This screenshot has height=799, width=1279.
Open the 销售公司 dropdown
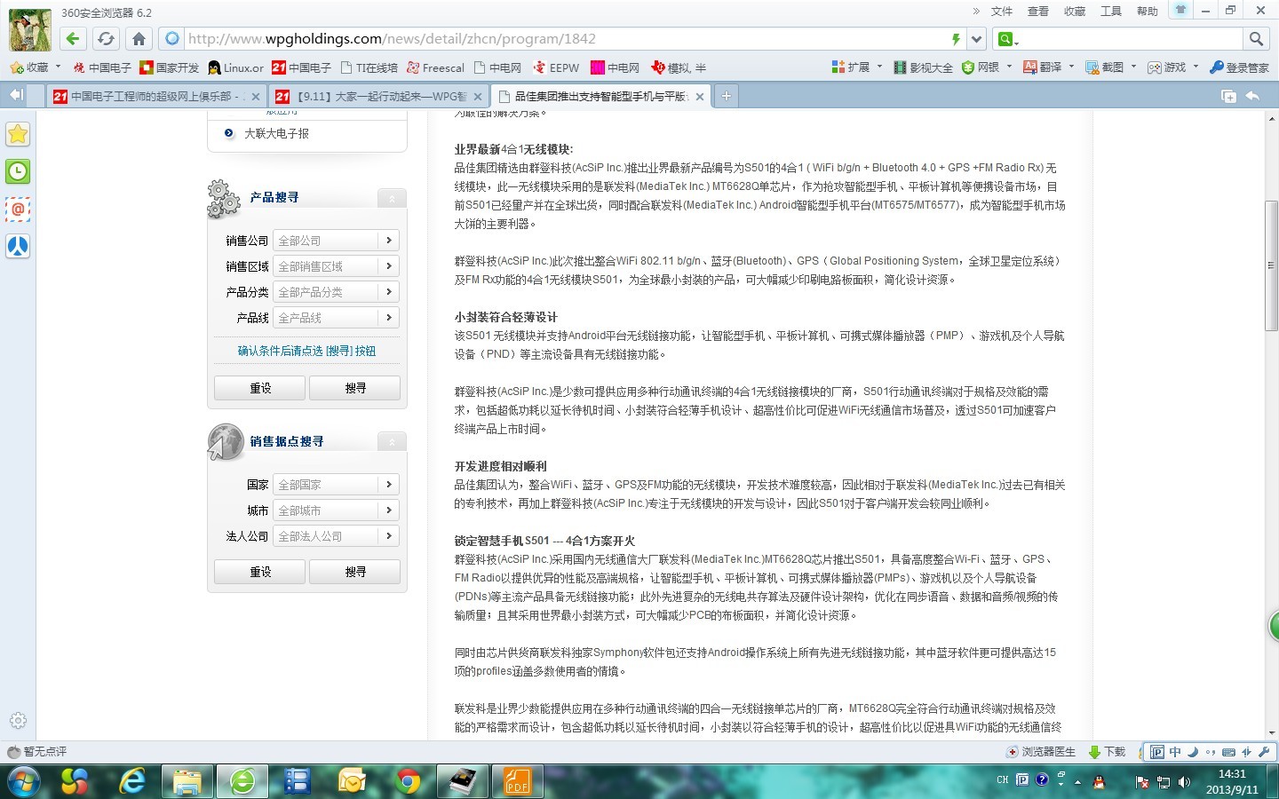(336, 241)
